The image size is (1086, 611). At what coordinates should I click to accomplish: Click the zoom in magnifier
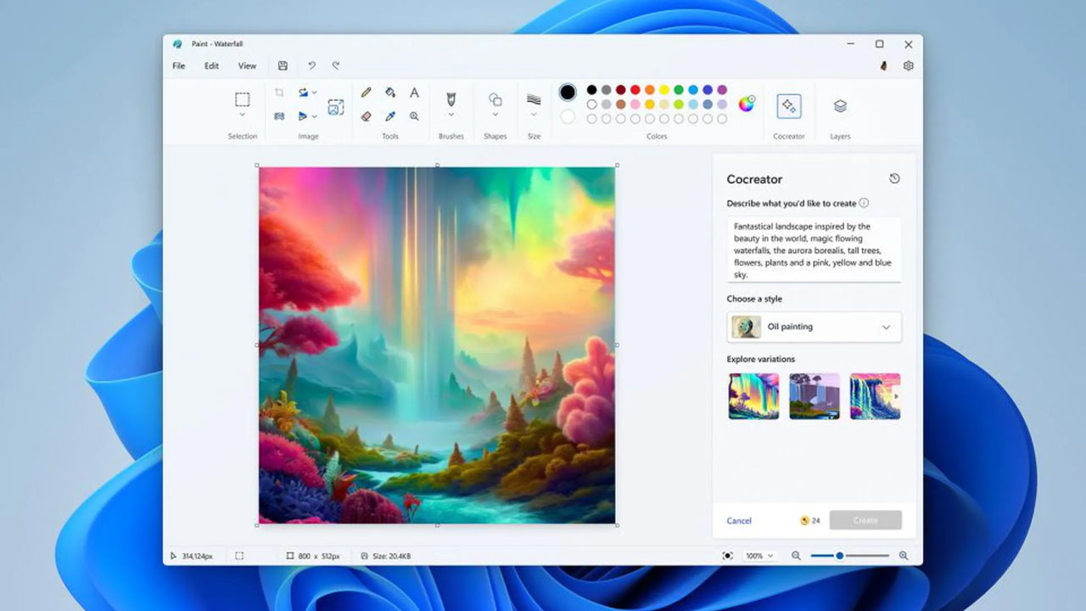904,556
